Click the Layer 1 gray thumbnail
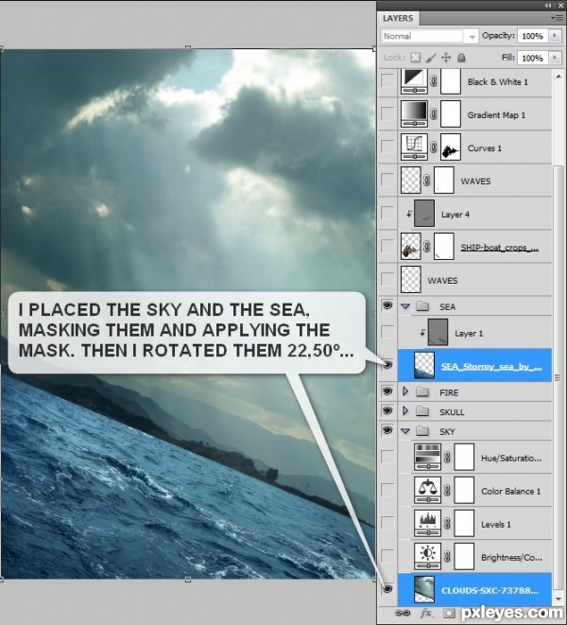 click(438, 332)
